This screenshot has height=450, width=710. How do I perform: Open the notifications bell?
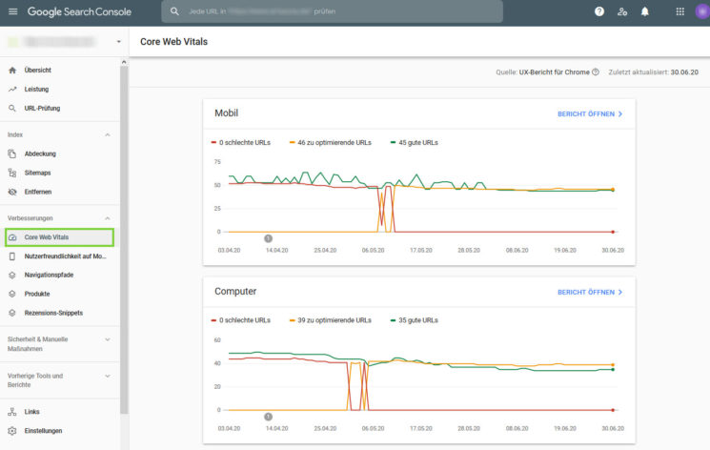coord(645,11)
